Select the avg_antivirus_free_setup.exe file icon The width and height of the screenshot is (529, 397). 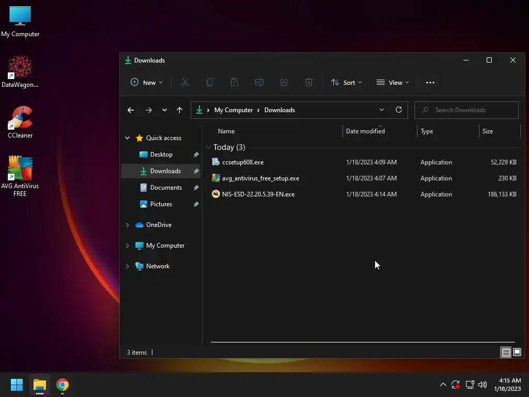tap(215, 178)
